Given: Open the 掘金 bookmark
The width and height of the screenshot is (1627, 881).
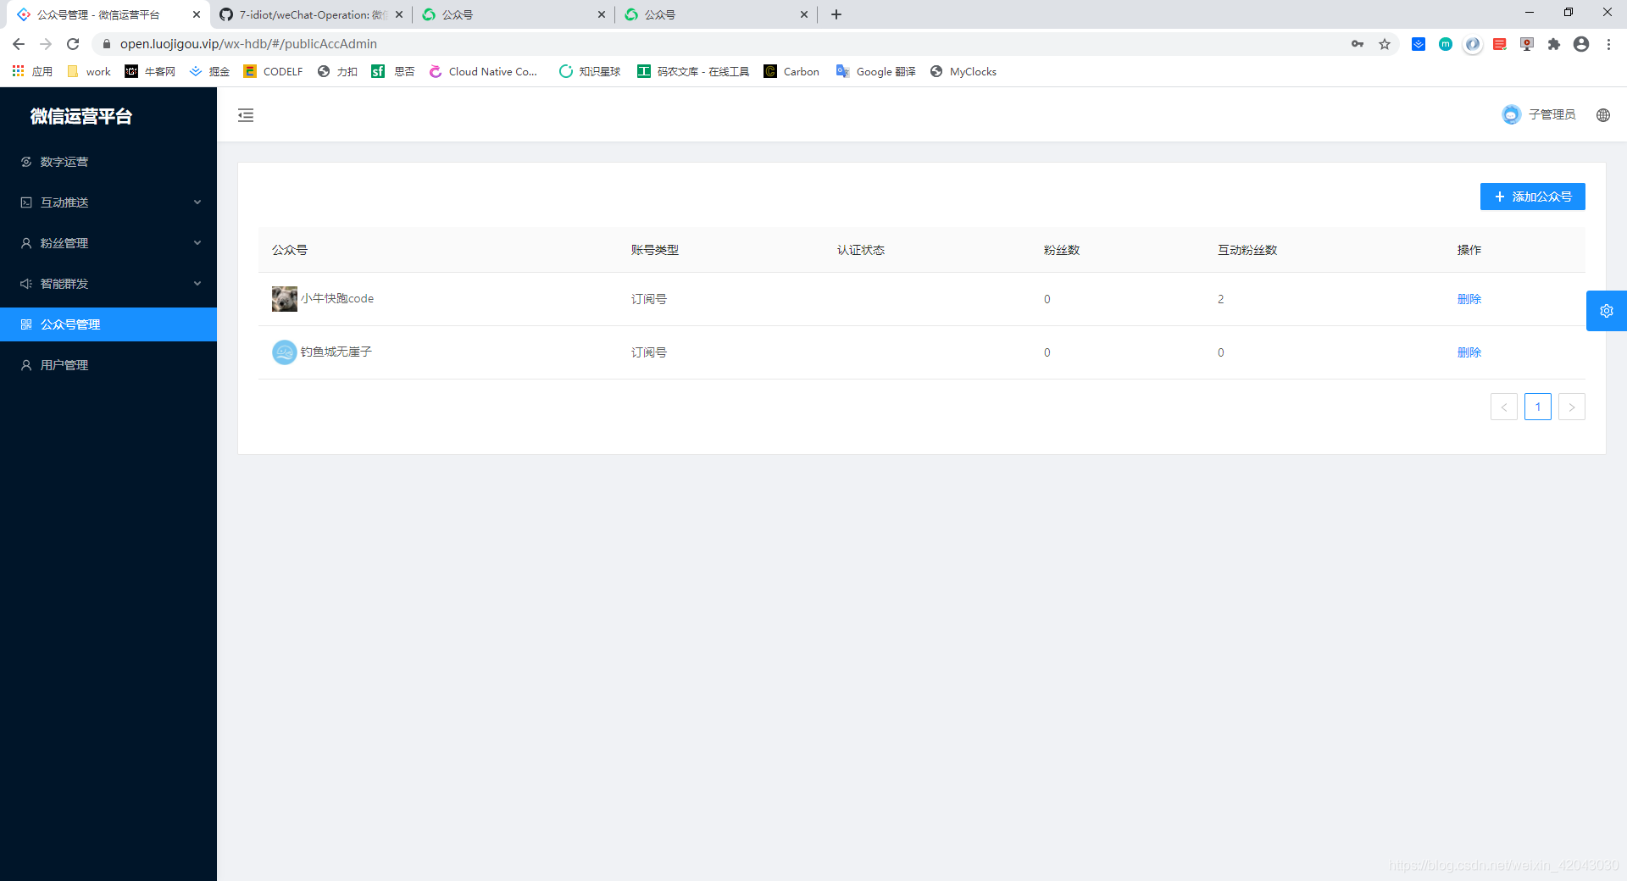Looking at the screenshot, I should (209, 72).
